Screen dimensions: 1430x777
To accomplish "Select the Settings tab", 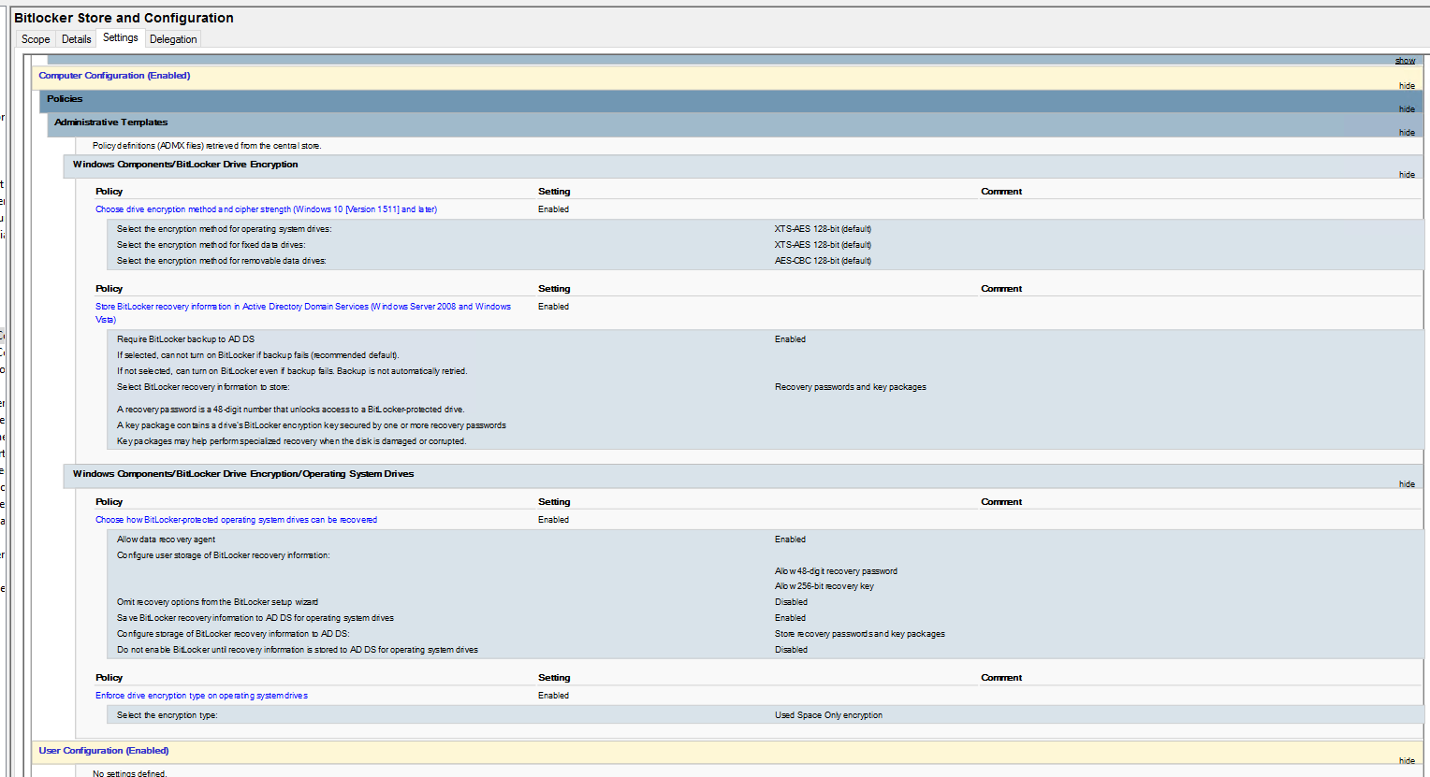I will [120, 37].
